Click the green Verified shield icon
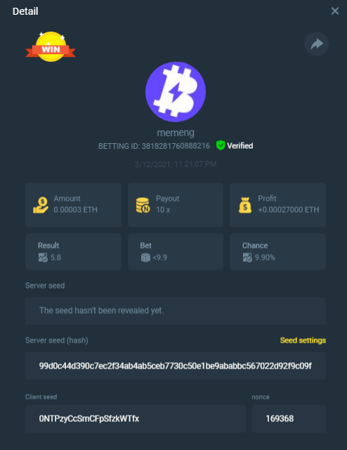Screen dimensions: 347x450 click(221, 145)
